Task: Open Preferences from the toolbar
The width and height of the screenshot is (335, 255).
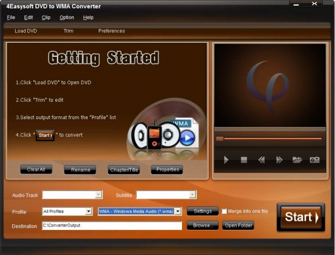Action: point(112,31)
